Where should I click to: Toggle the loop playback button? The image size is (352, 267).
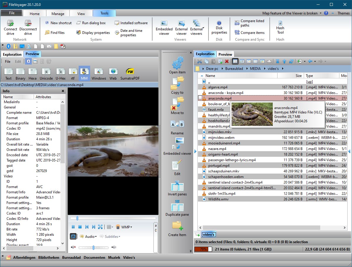click(x=73, y=236)
